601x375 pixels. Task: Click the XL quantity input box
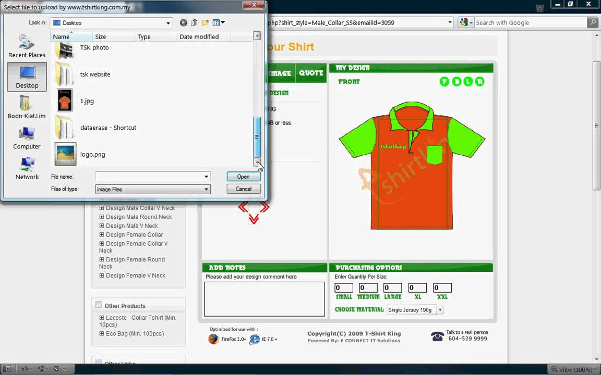coord(417,287)
